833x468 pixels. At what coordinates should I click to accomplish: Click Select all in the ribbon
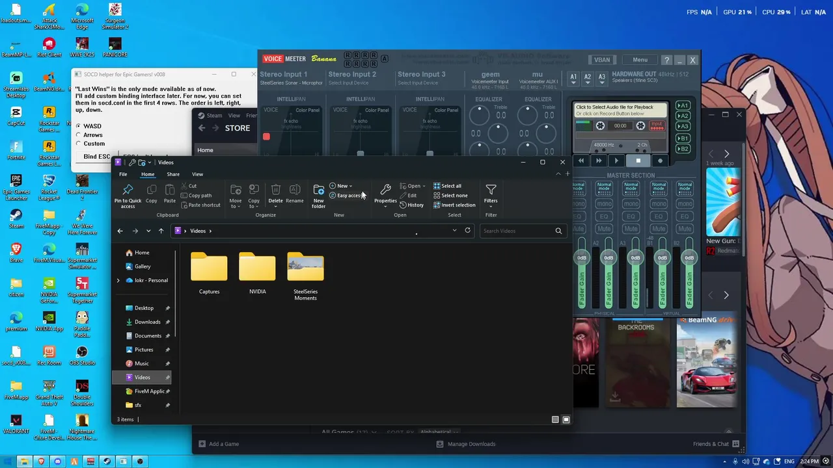click(x=447, y=186)
